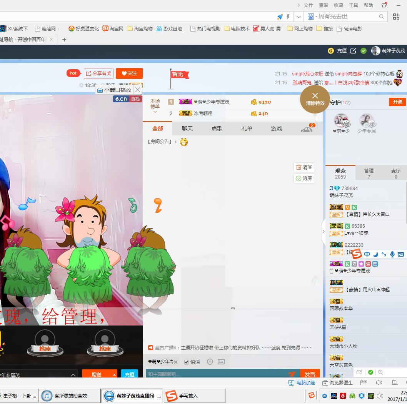The image size is (407, 404).
Task: Toggle browser sound speaker icon in status bar
Action: tap(379, 382)
